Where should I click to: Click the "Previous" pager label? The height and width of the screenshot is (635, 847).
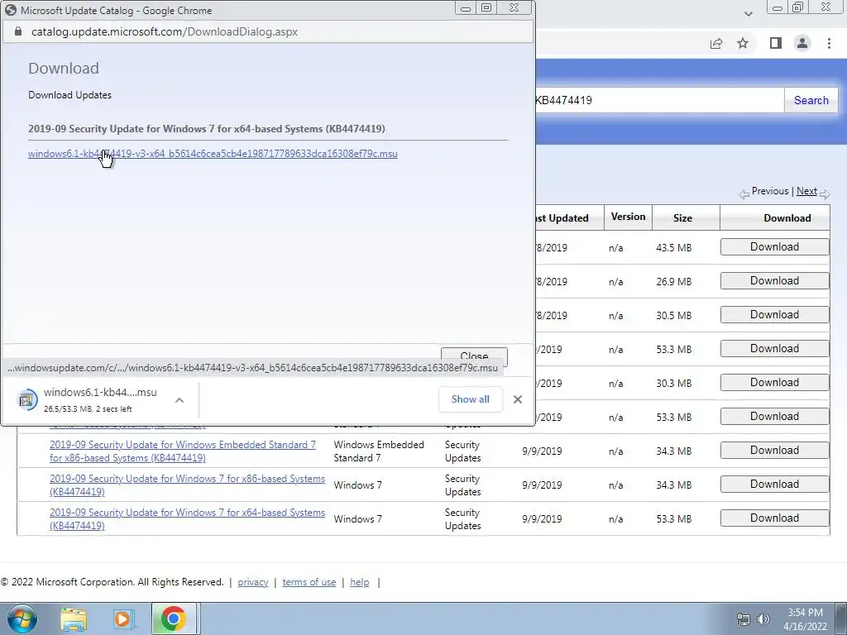(x=770, y=191)
